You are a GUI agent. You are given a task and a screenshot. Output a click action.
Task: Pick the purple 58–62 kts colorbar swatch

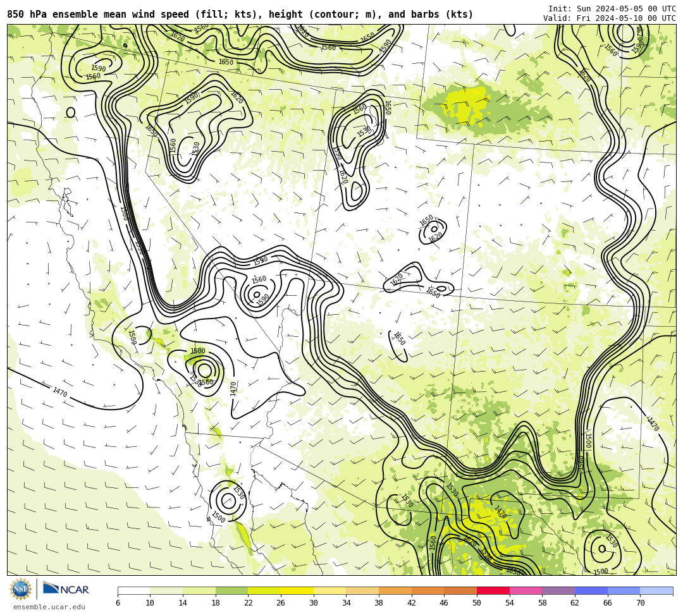pyautogui.click(x=558, y=590)
